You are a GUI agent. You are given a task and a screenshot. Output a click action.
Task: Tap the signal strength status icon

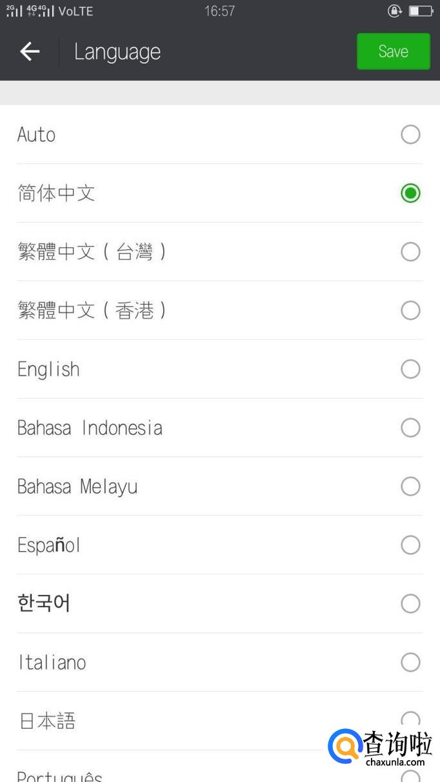click(14, 11)
